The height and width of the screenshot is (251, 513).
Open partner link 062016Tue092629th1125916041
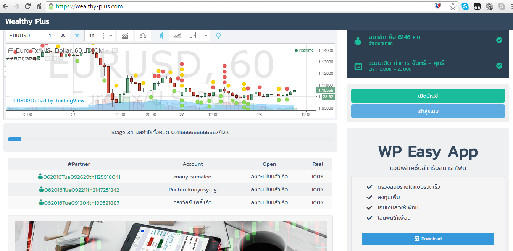click(82, 177)
